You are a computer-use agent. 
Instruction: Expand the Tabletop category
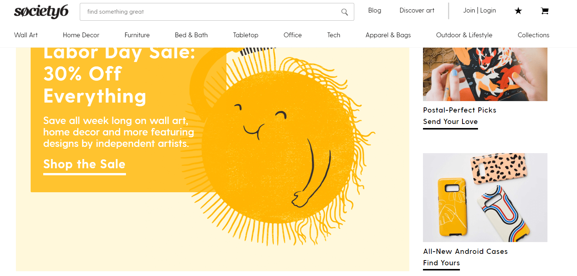(246, 35)
